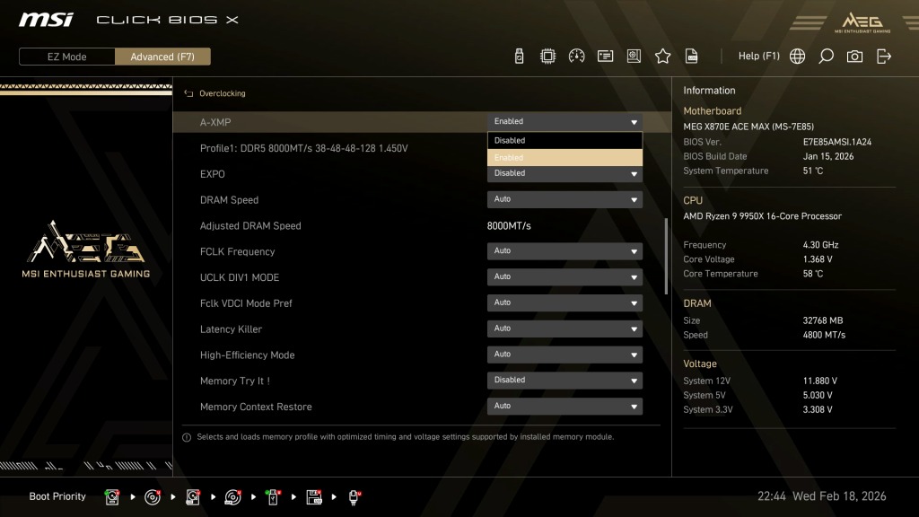This screenshot has height=517, width=919.
Task: Click the CPU chip icon in toolbar
Action: coord(547,57)
